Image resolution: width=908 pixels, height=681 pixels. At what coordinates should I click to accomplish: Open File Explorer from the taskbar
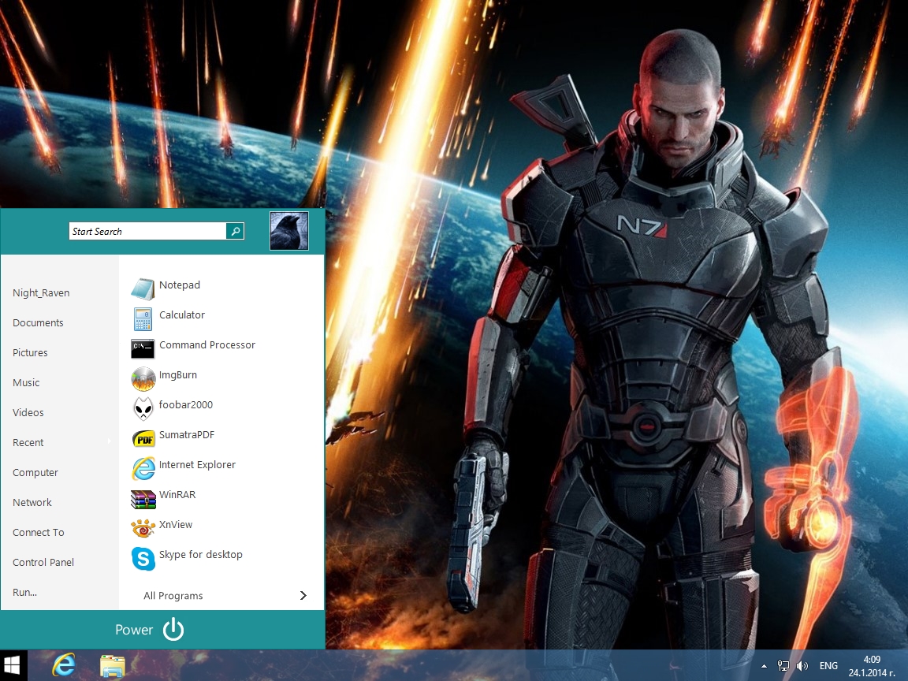113,666
